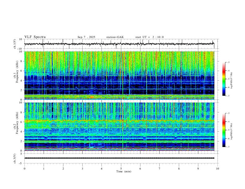
Task: Click the ch.1 color scale bar
Action: [x=224, y=79]
